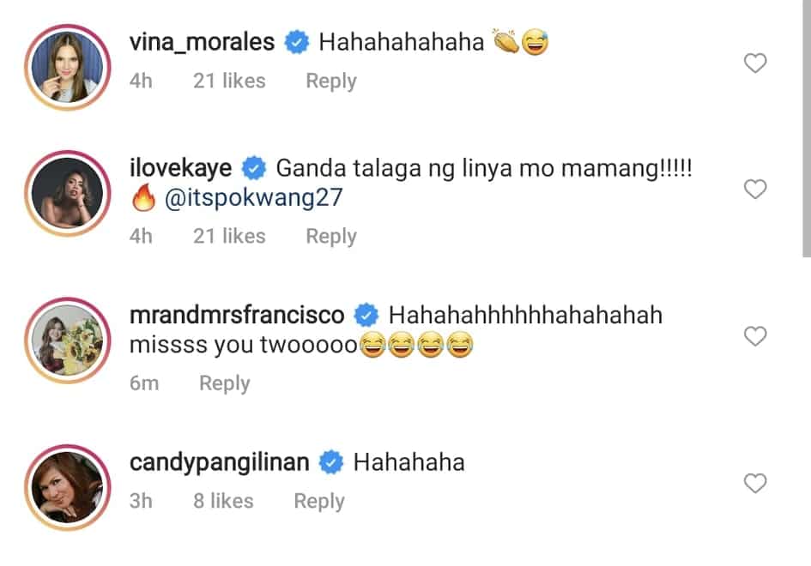Open vina_morales profile picture

tap(67, 67)
